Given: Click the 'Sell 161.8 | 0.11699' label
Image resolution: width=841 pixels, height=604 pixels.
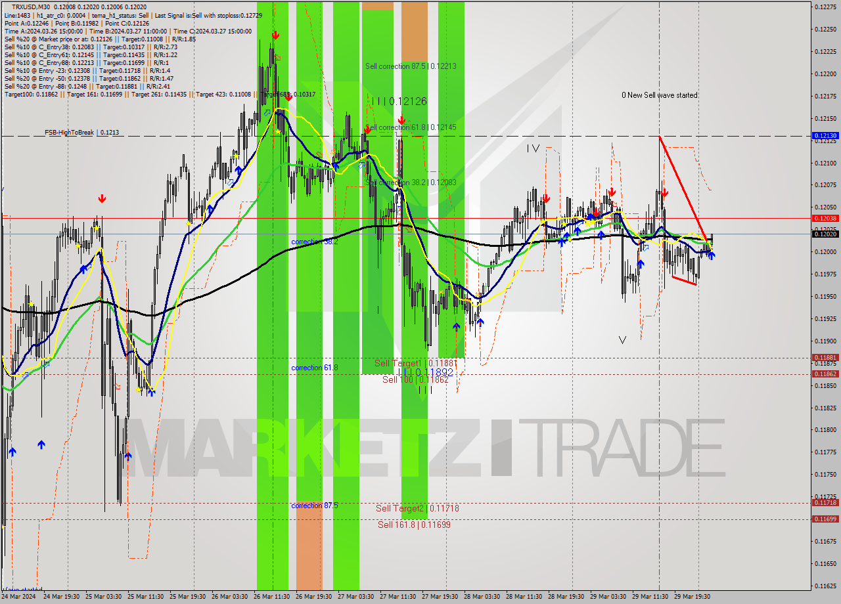Looking at the screenshot, I should click(414, 525).
